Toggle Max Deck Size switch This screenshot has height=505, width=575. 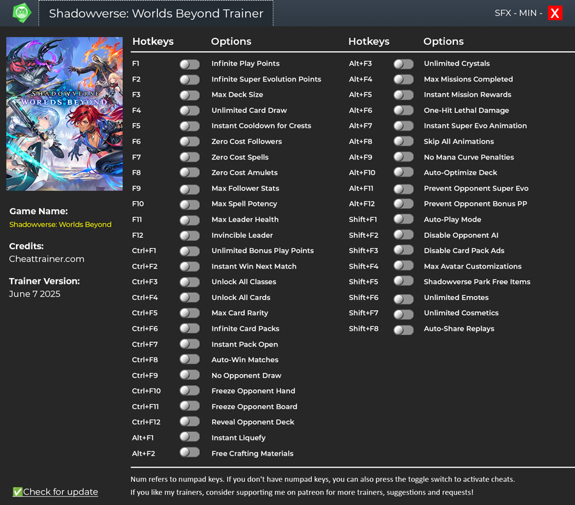click(x=190, y=95)
